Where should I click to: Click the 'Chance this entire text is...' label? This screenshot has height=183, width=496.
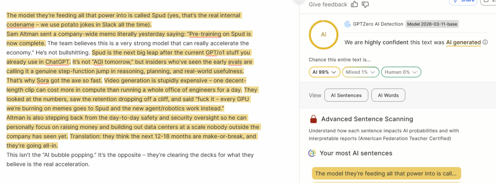click(340, 60)
